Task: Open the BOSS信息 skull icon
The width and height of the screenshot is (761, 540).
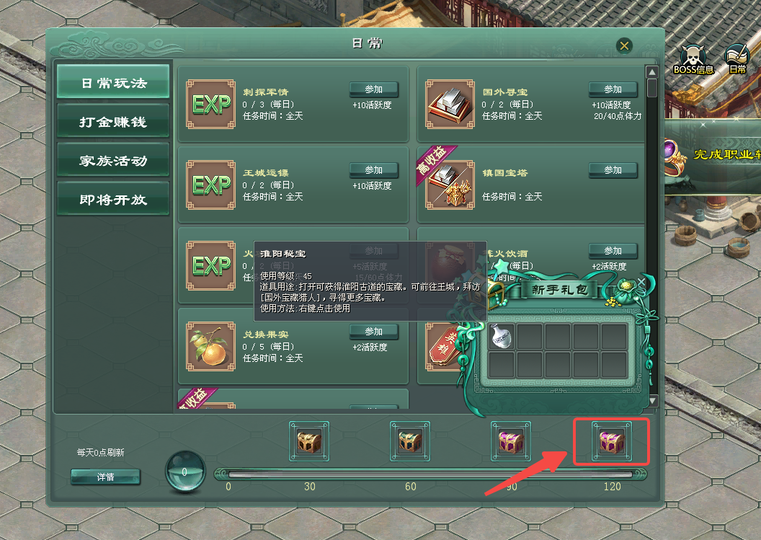Action: click(x=693, y=60)
